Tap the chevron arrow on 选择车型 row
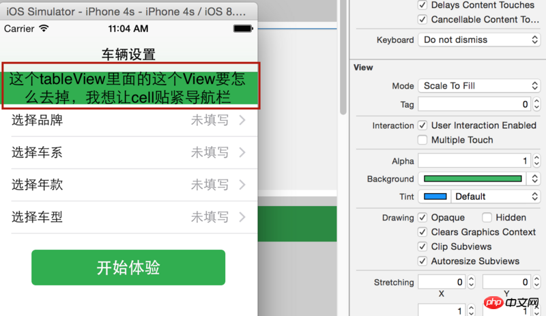The height and width of the screenshot is (316, 546). (x=242, y=217)
